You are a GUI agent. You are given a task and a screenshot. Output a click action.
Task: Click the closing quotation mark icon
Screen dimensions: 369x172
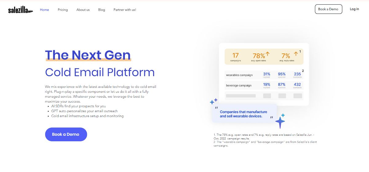271,118
